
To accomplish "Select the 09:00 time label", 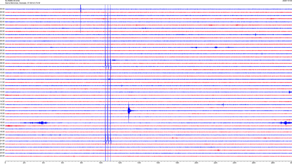I will tap(2, 67).
